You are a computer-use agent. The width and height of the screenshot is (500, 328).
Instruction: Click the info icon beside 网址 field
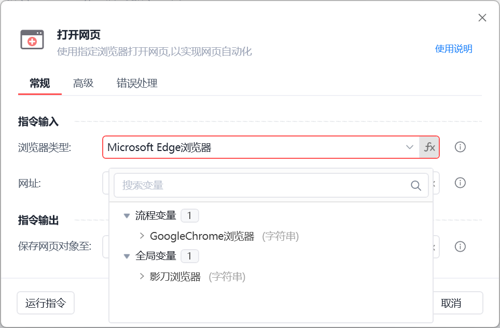(x=460, y=183)
